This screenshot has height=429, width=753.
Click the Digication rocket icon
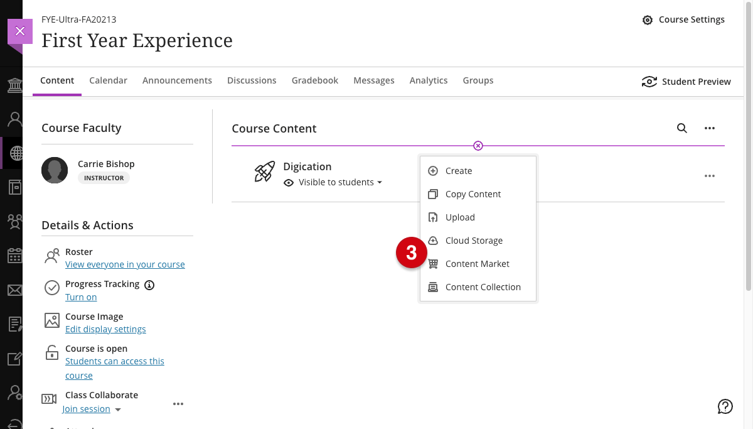tap(264, 171)
